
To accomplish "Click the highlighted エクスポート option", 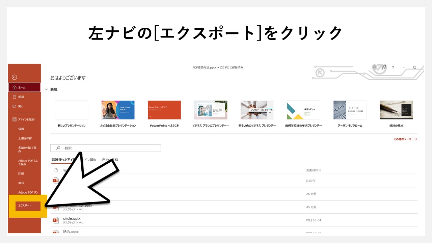I will (25, 206).
